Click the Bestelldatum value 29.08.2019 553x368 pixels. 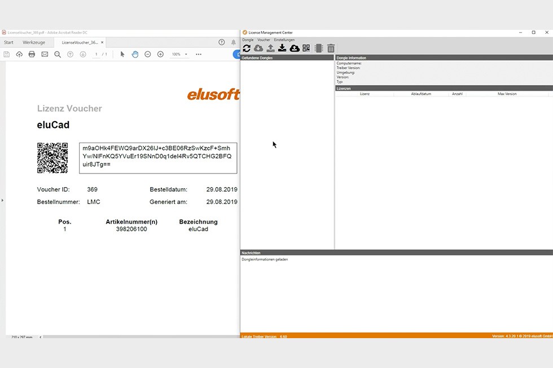coord(222,189)
